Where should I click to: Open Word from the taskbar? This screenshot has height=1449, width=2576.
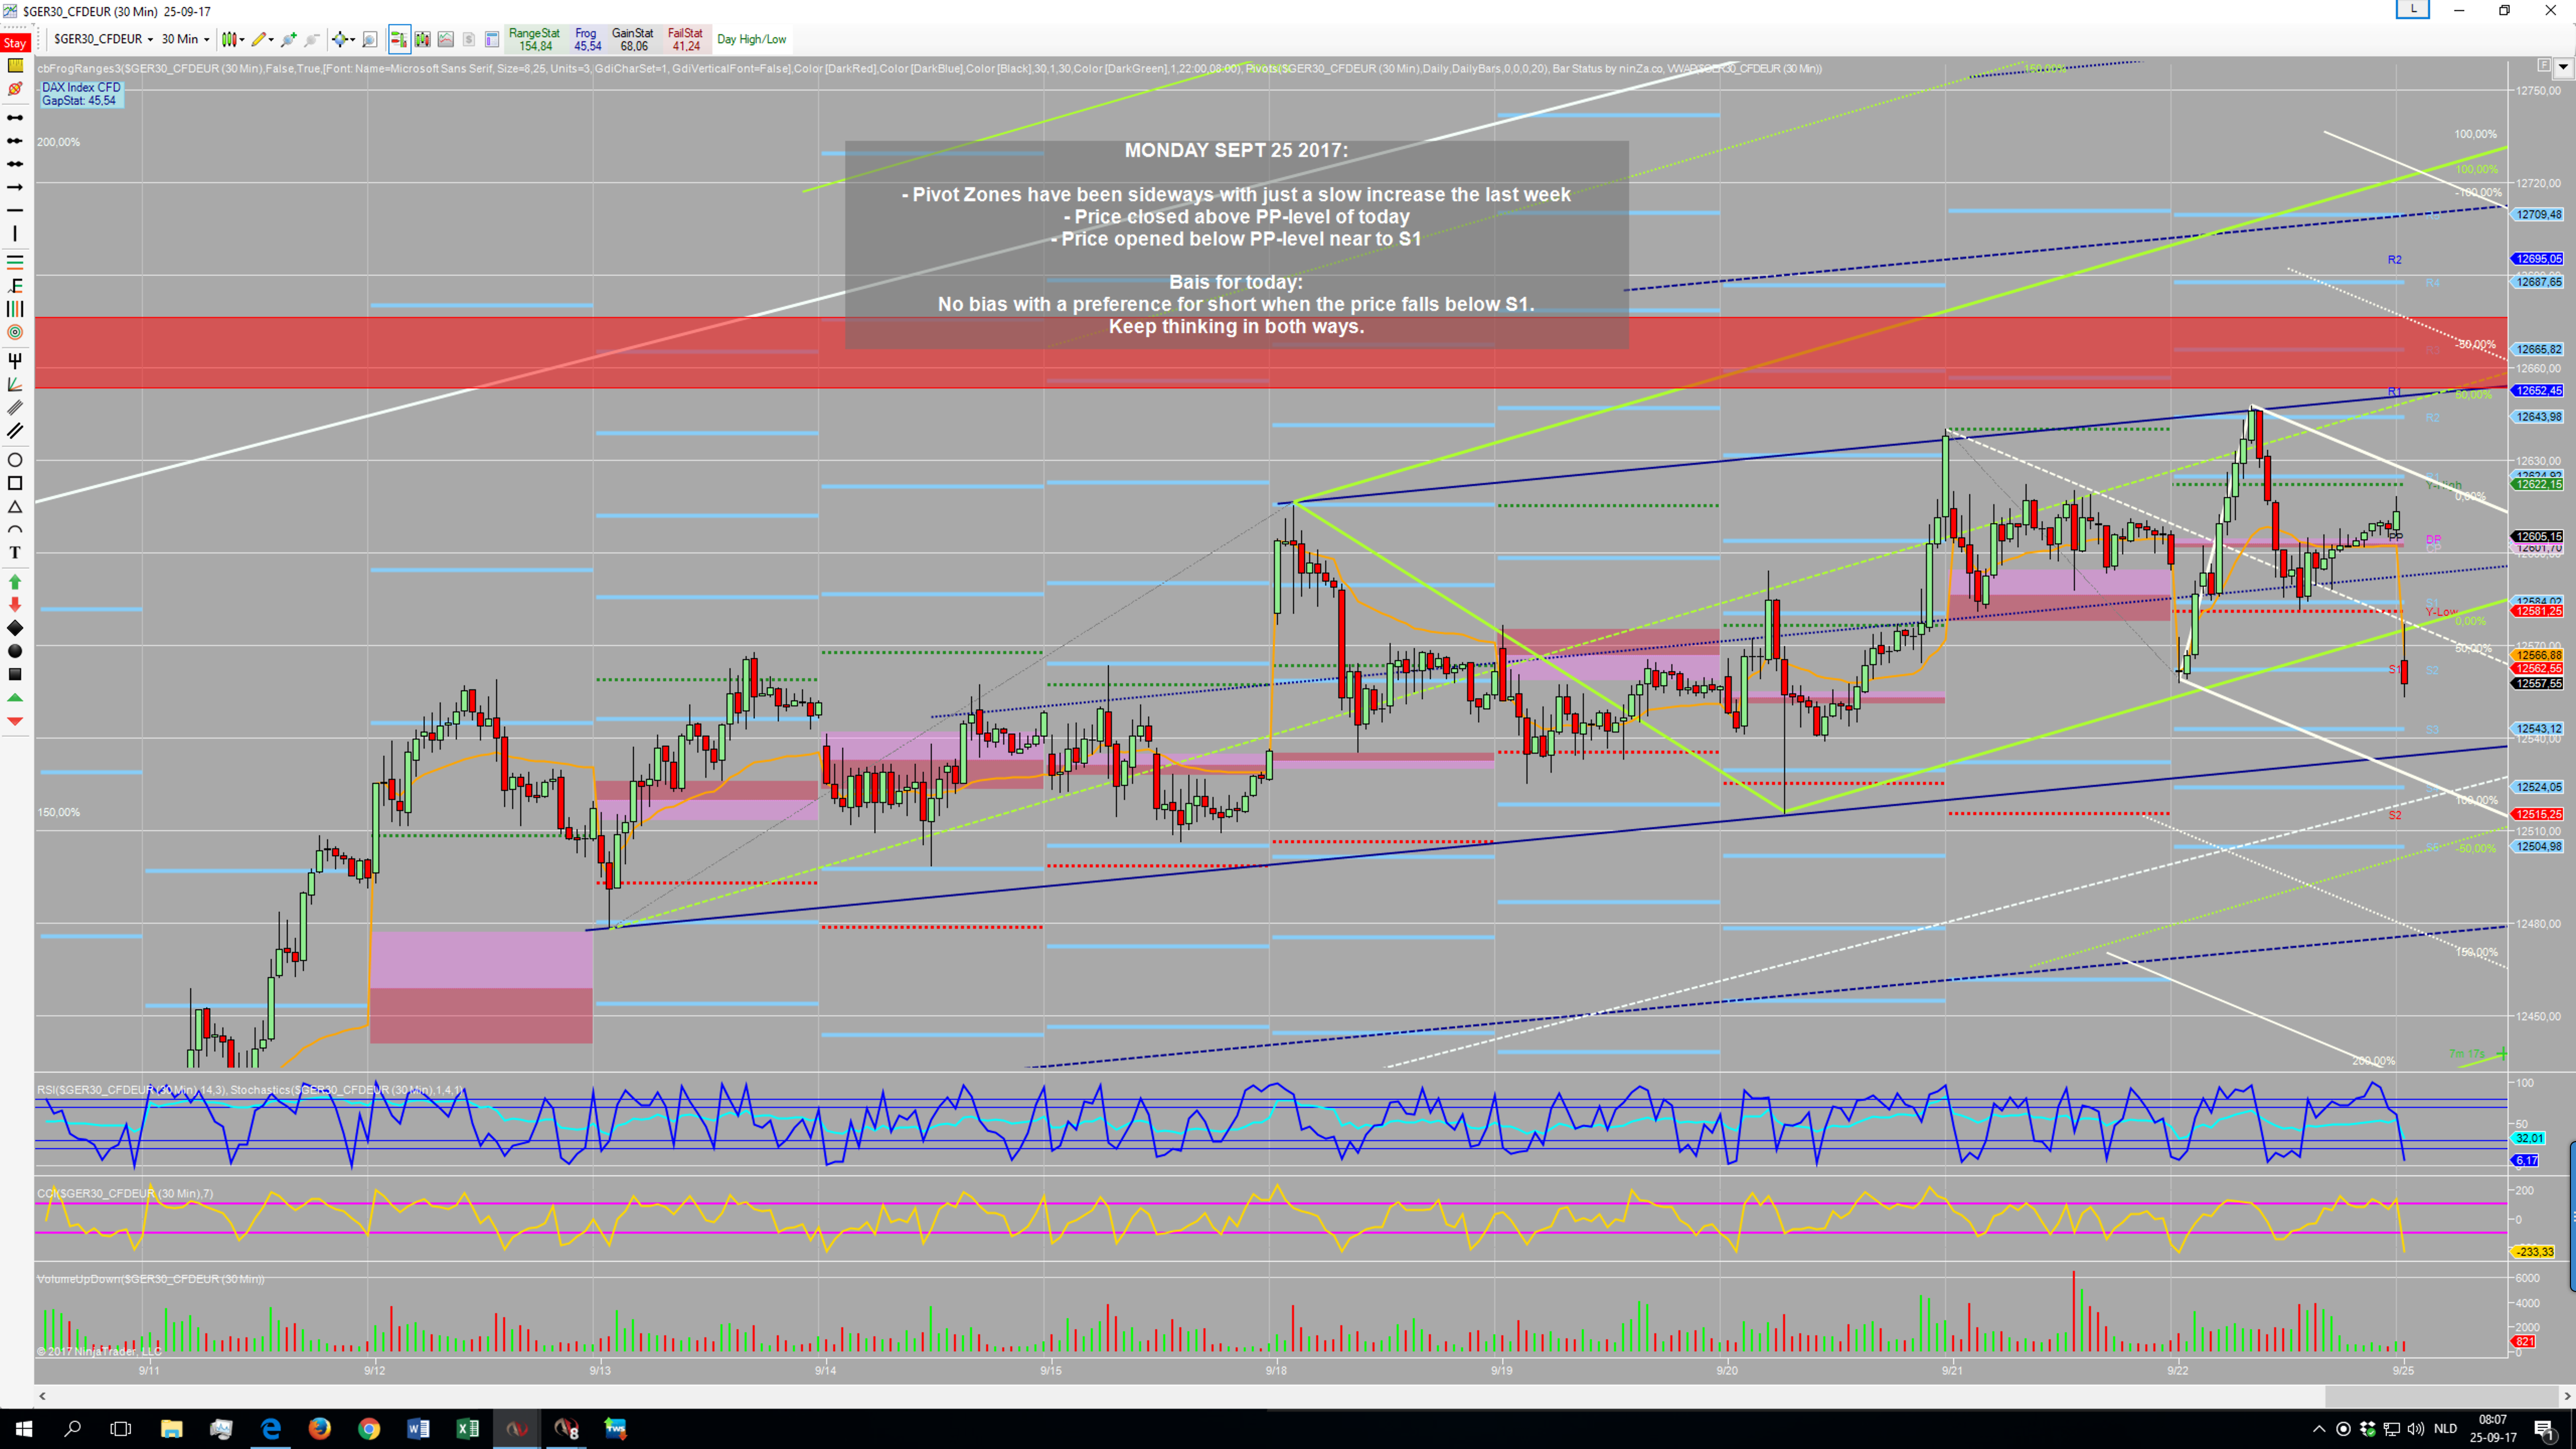point(418,1428)
